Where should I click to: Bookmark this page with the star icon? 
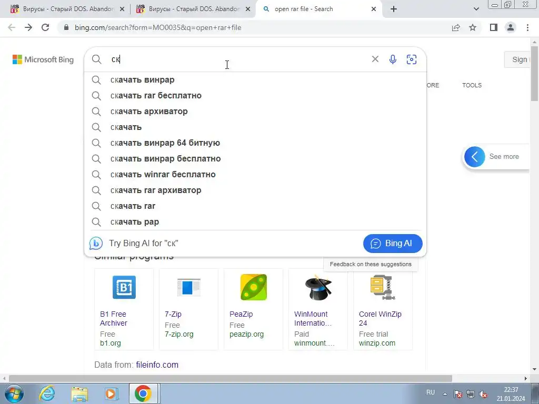pyautogui.click(x=473, y=27)
